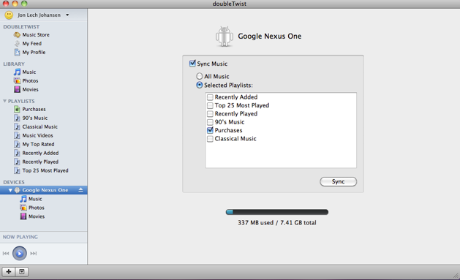Click the Google Nexus One title text
Image resolution: width=460 pixels, height=280 pixels.
pyautogui.click(x=270, y=36)
